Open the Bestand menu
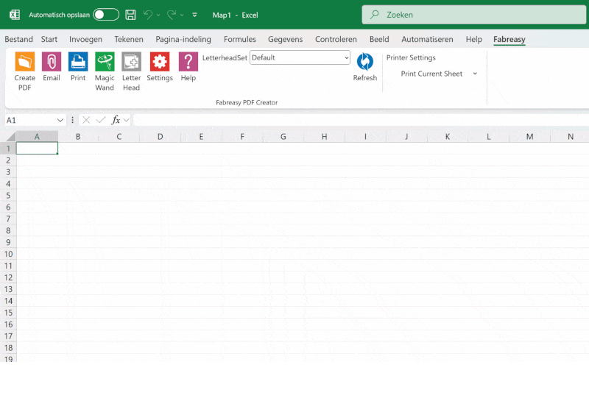 point(19,40)
